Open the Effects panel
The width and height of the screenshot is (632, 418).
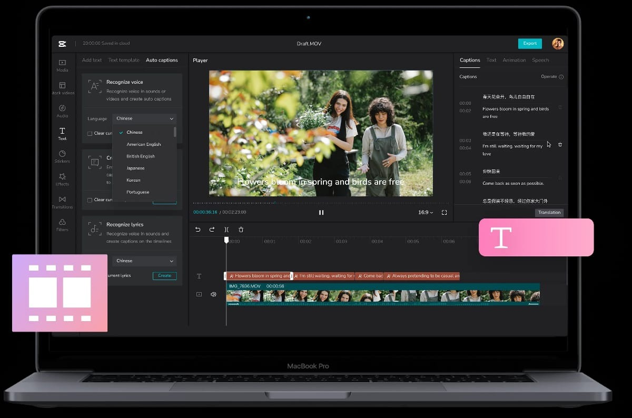[62, 179]
